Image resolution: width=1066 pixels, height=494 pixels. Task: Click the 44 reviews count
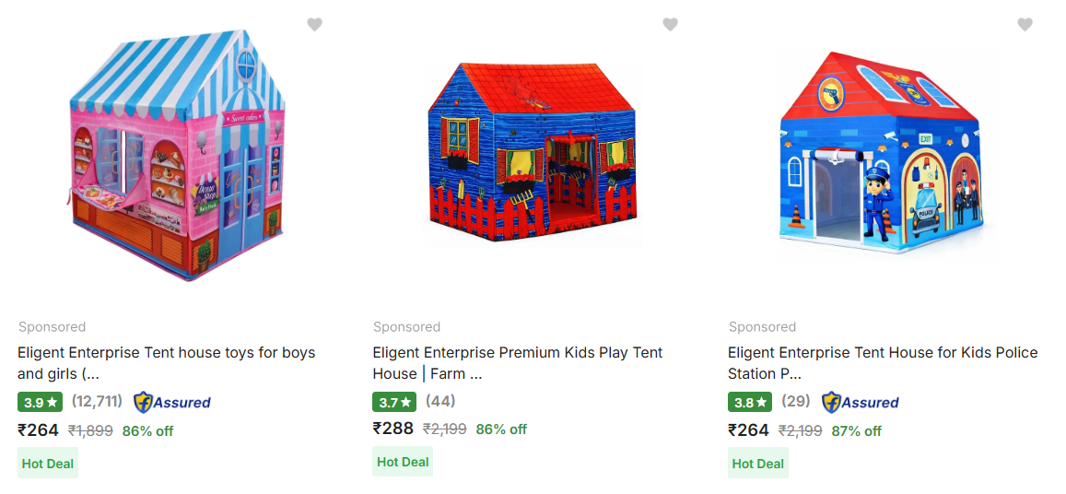440,402
